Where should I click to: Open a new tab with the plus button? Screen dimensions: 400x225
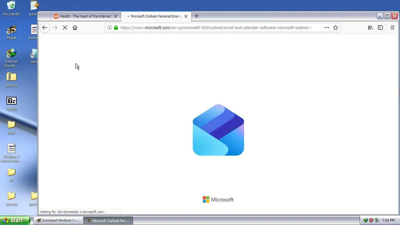[x=197, y=16]
